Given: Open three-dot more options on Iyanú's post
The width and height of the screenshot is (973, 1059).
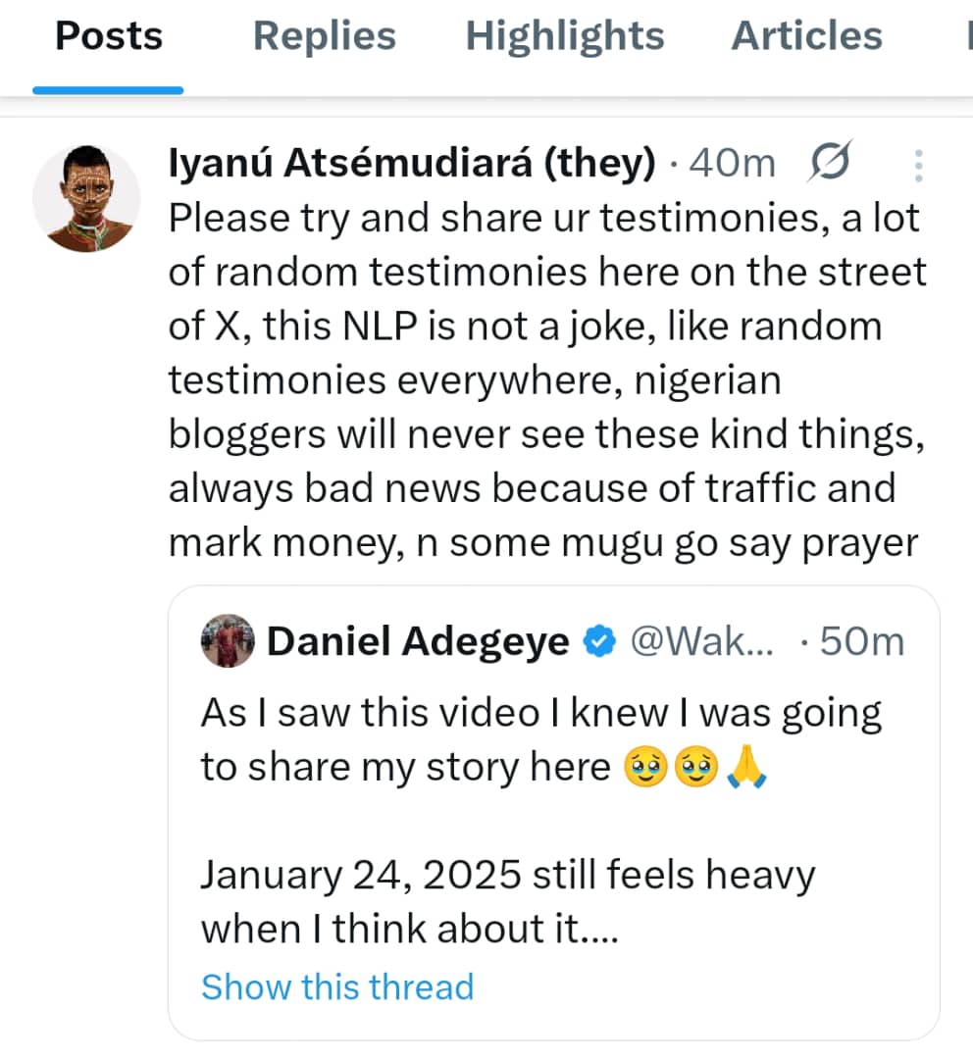Looking at the screenshot, I should tap(918, 166).
